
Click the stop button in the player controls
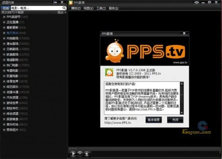click(80, 153)
